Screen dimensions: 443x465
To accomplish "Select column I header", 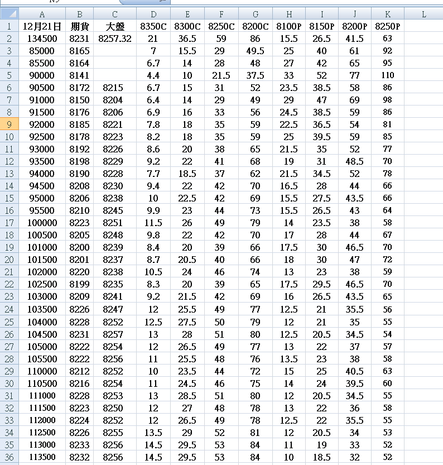I will click(322, 13).
